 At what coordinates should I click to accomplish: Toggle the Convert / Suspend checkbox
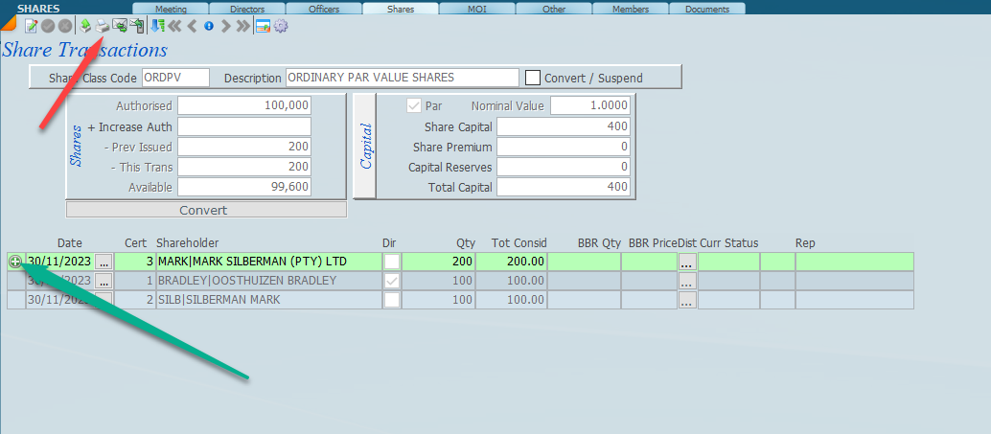(534, 78)
